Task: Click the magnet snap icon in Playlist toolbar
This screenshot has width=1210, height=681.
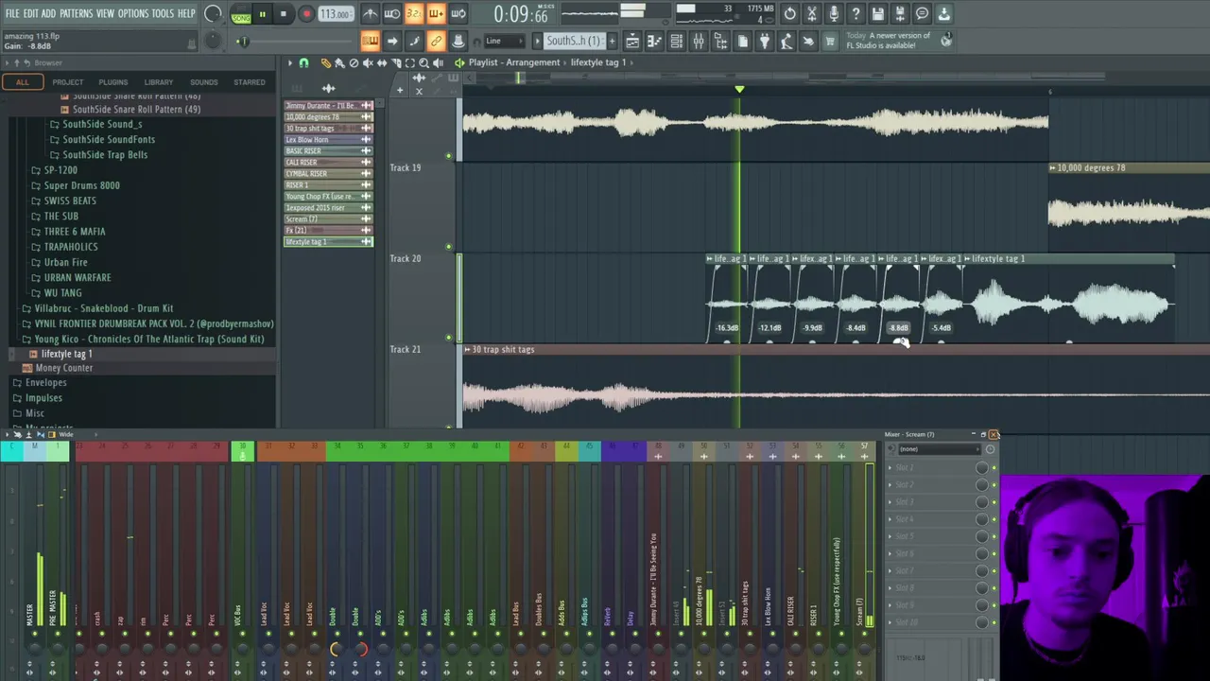Action: (303, 62)
